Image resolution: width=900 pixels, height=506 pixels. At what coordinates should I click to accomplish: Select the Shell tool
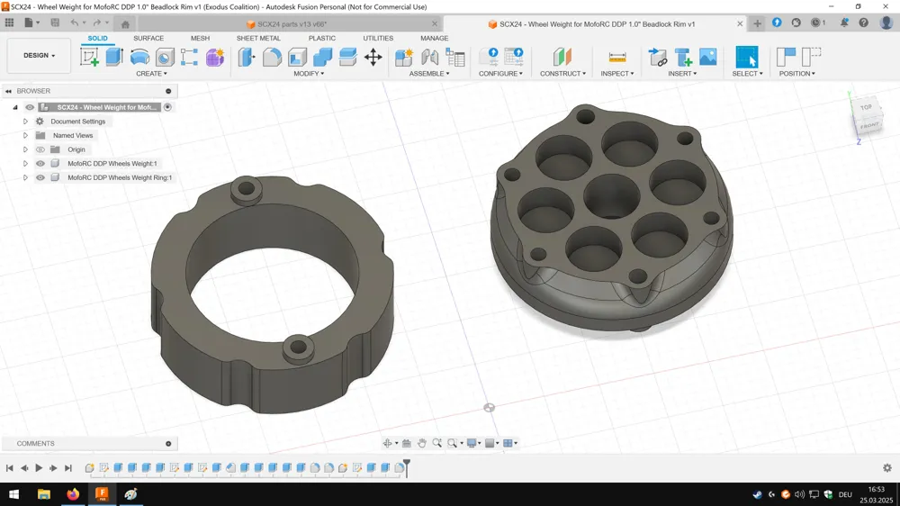pos(297,57)
